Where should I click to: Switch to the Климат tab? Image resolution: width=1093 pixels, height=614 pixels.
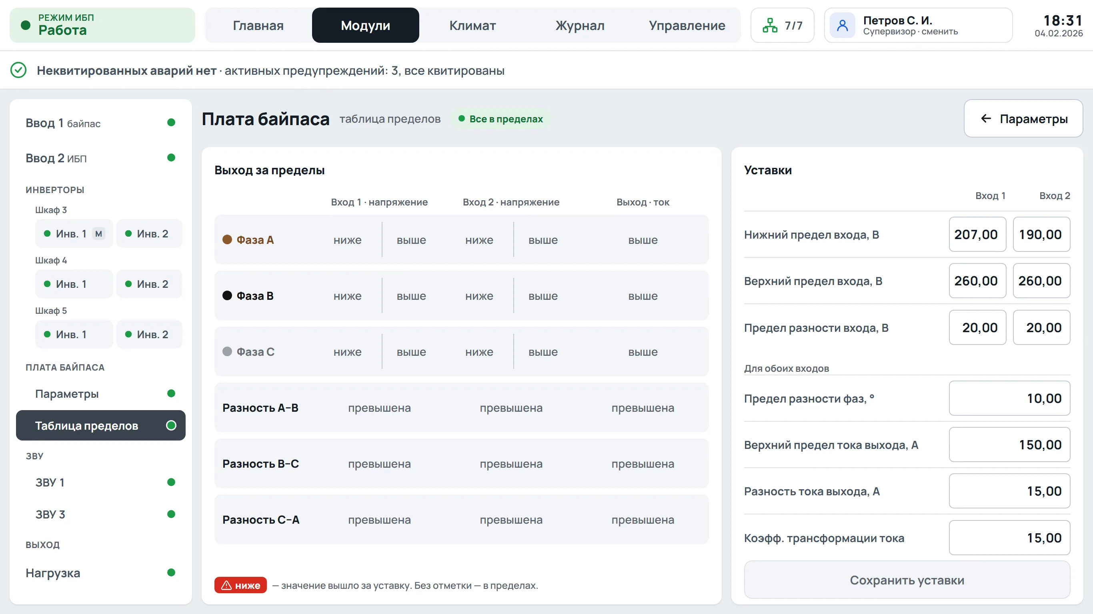coord(472,26)
